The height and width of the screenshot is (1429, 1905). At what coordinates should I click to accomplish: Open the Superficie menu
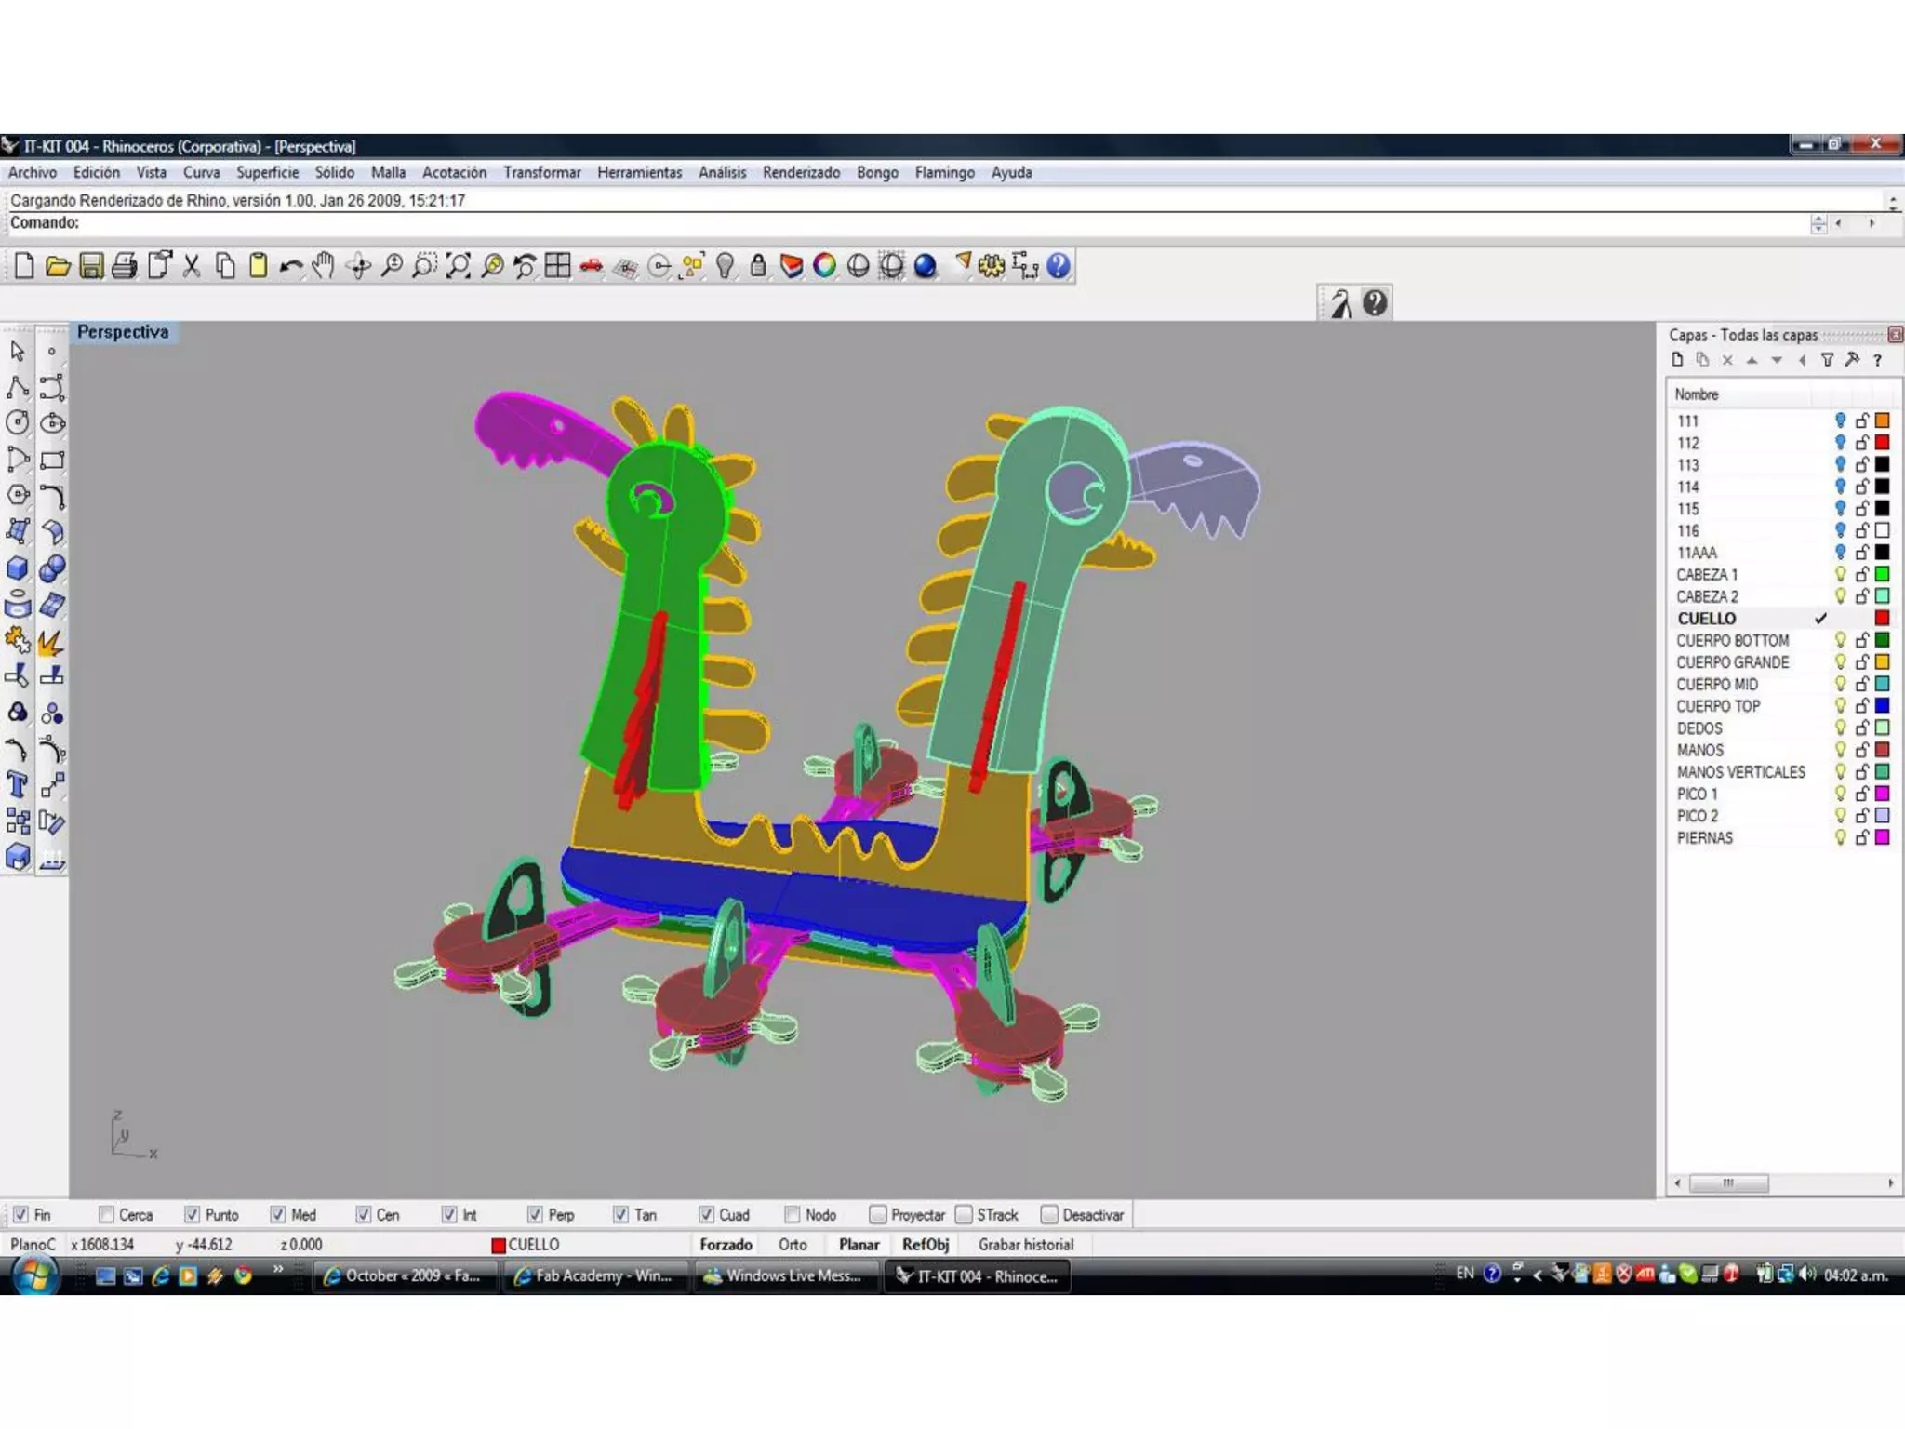[267, 173]
